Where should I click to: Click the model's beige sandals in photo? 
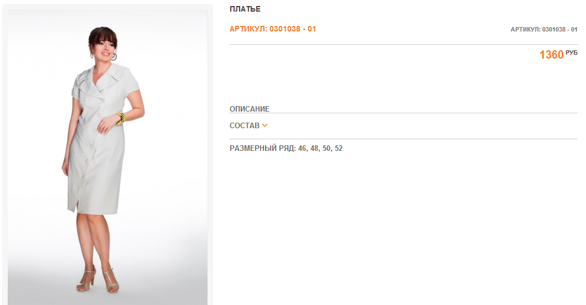coord(98,280)
